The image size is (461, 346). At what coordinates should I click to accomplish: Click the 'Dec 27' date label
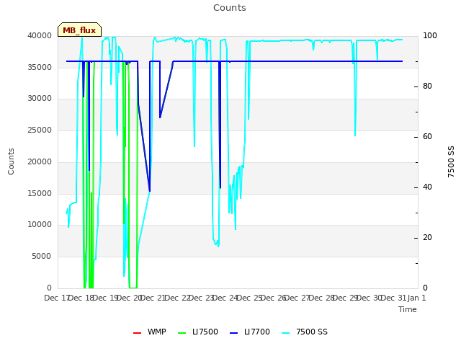pyautogui.click(x=297, y=298)
